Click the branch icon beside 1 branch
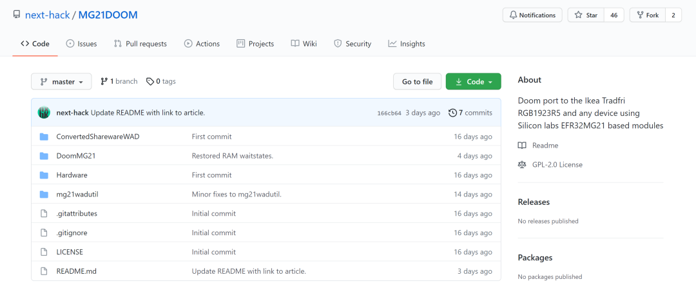The image size is (696, 288). point(104,81)
